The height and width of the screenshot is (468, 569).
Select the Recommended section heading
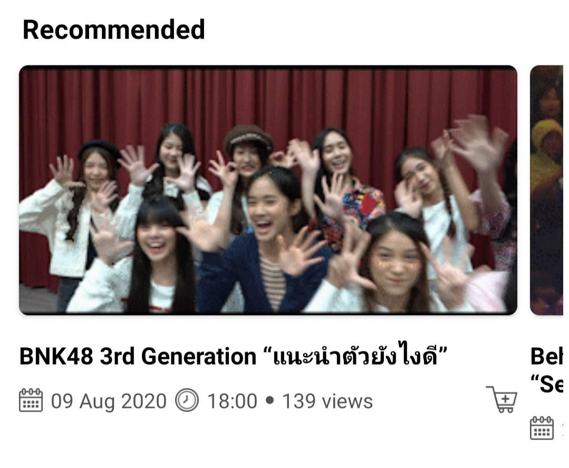tap(113, 30)
